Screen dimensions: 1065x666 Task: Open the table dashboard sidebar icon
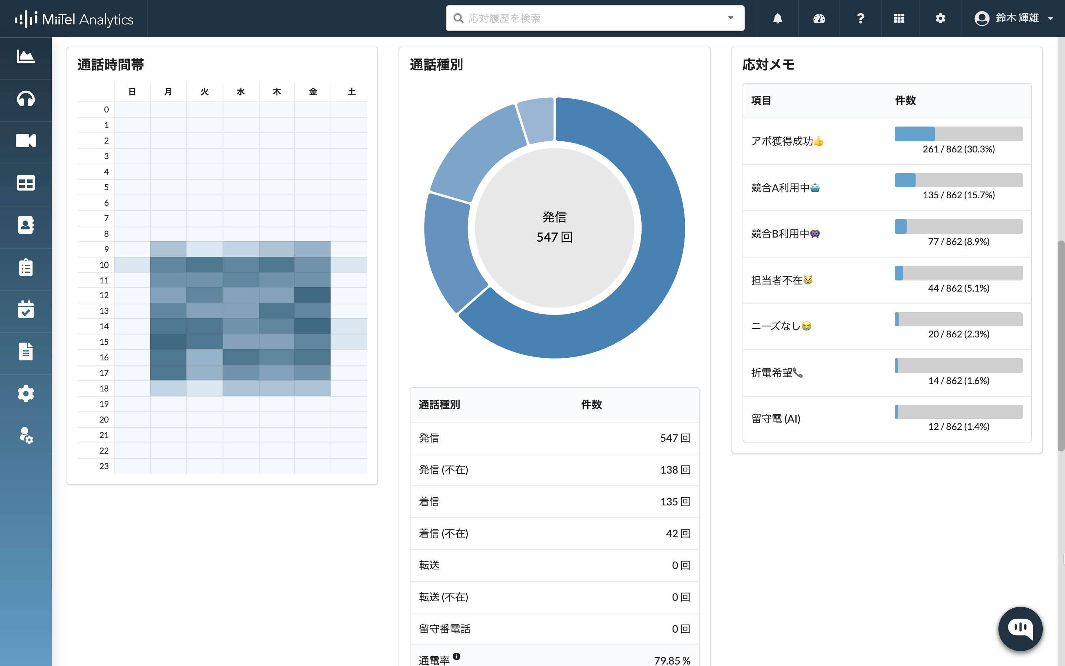[x=26, y=183]
